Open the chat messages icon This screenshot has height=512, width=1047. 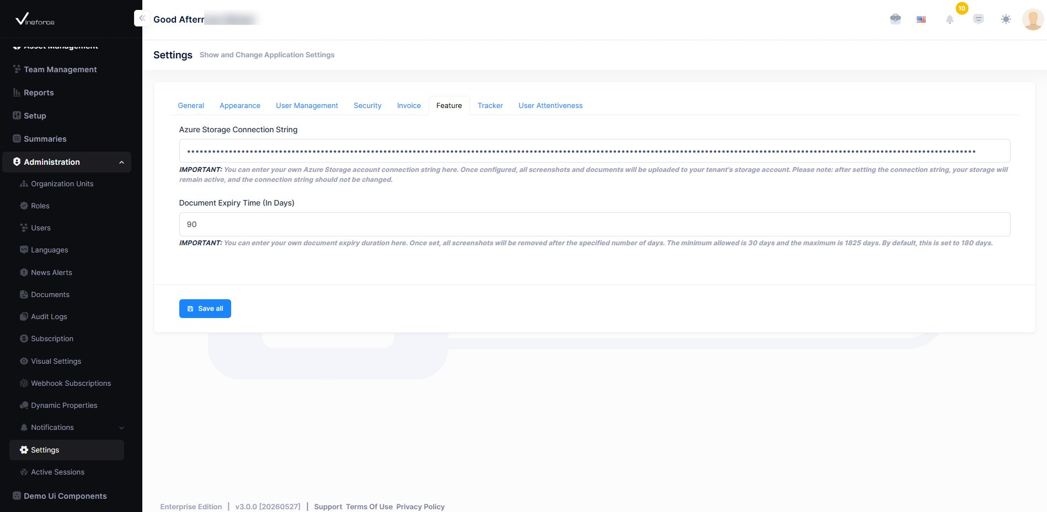coord(978,19)
